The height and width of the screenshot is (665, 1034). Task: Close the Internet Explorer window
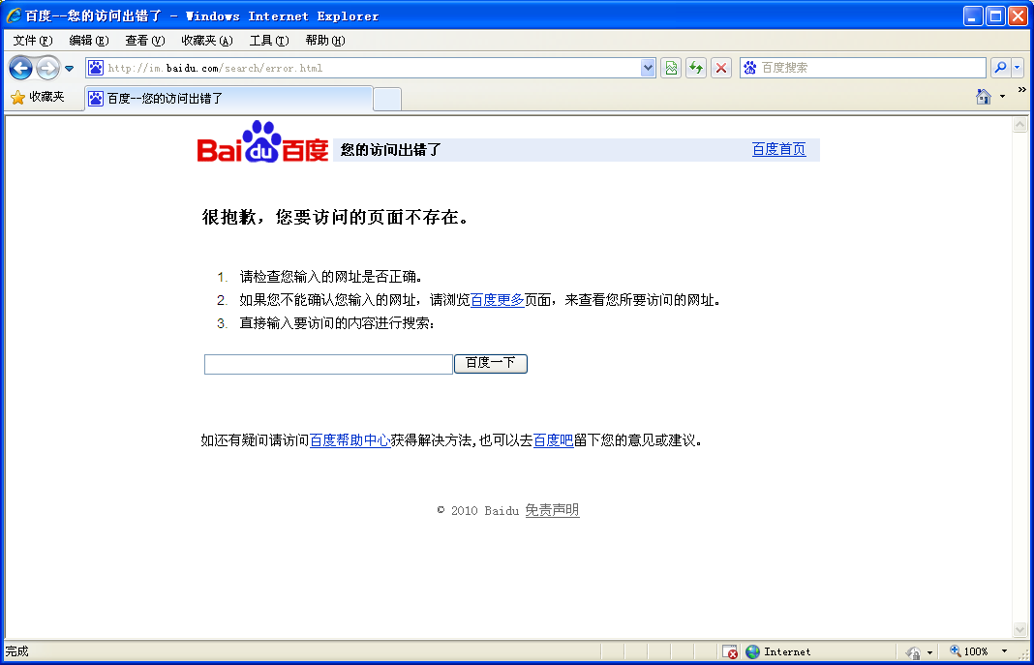[x=1018, y=15]
